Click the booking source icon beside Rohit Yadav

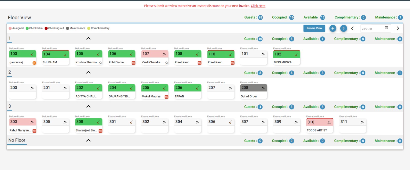[x=134, y=63]
